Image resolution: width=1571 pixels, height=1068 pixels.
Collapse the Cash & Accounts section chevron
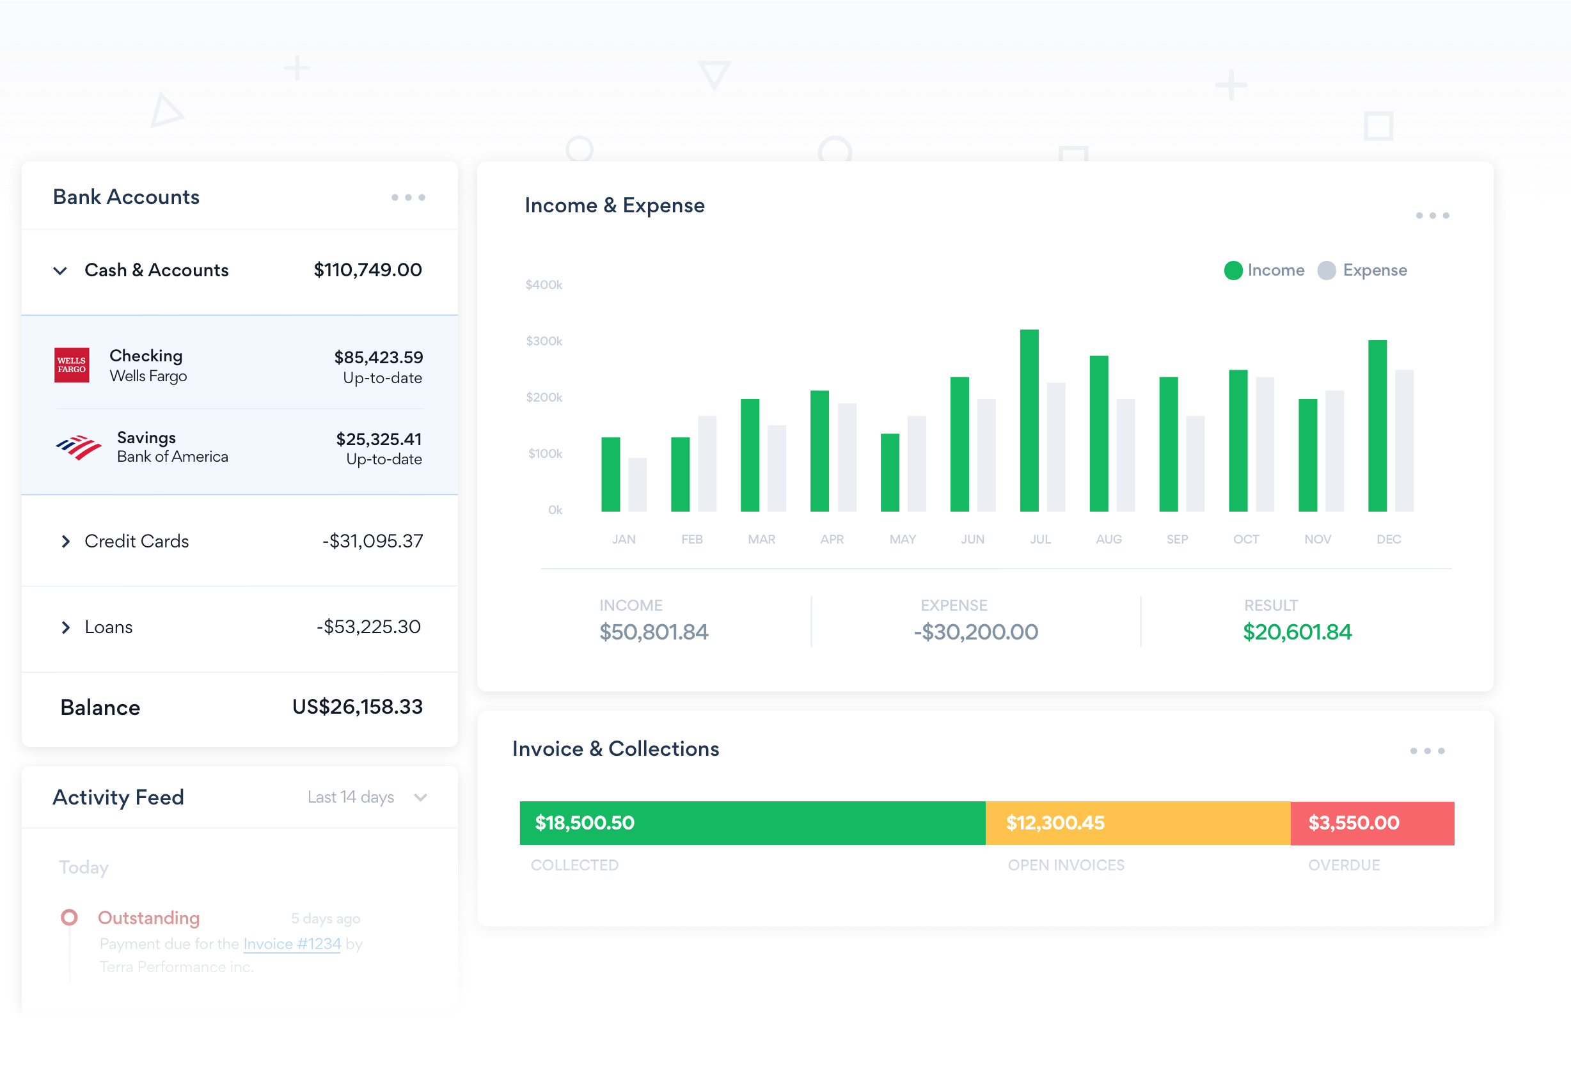tap(60, 271)
